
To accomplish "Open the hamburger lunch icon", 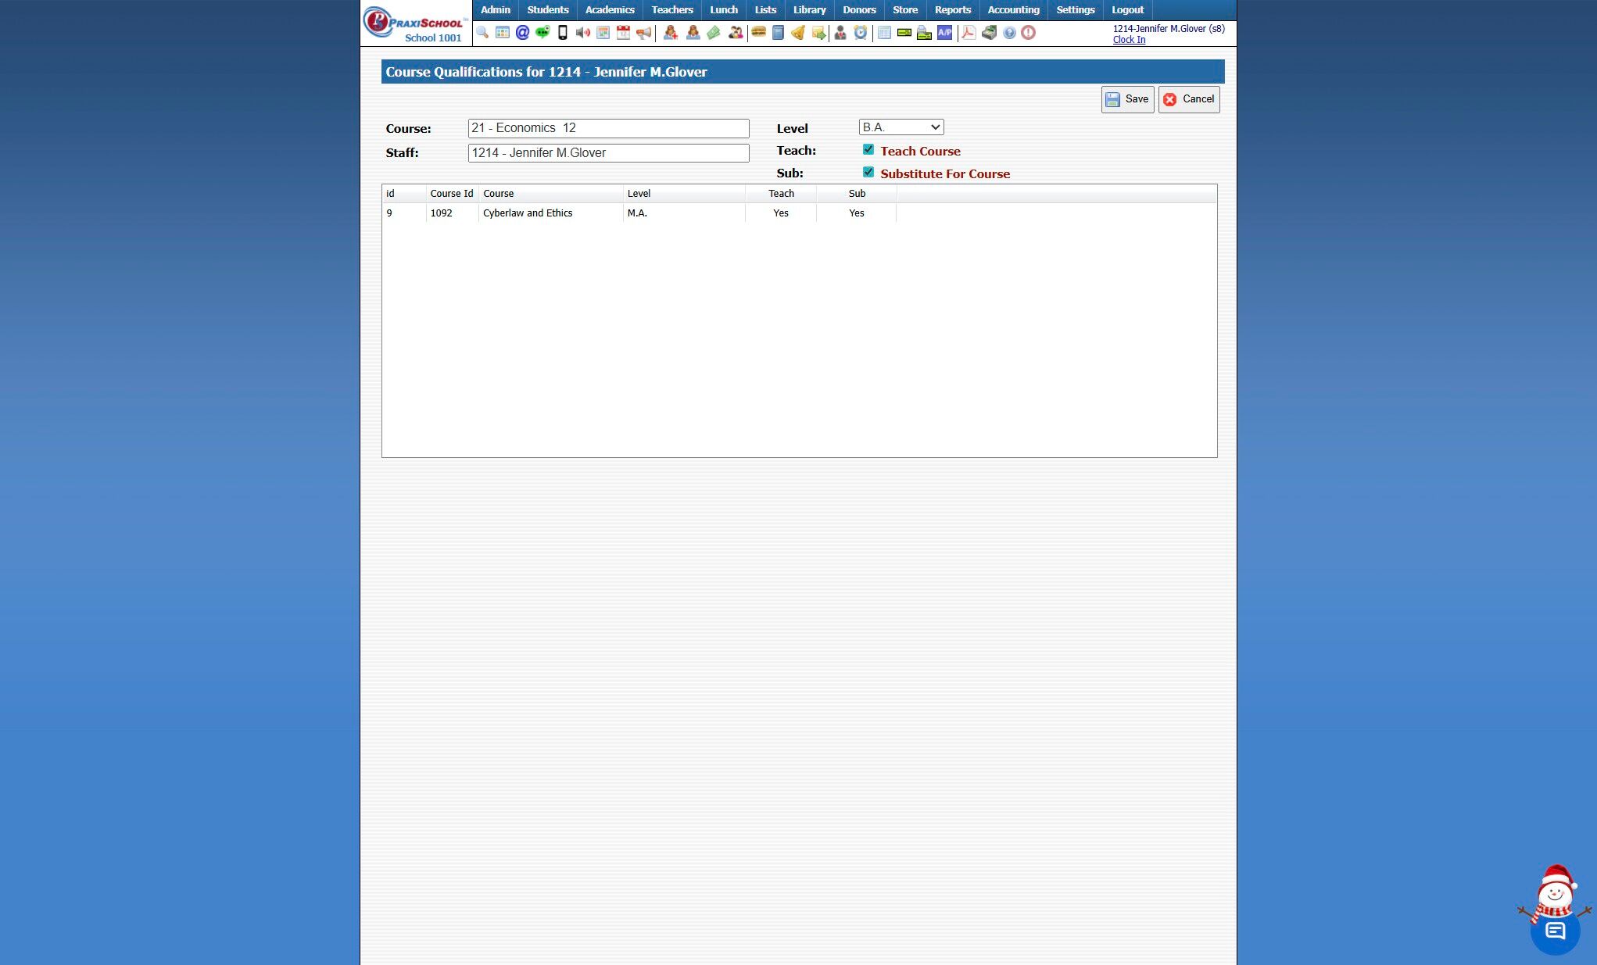I will 758,33.
